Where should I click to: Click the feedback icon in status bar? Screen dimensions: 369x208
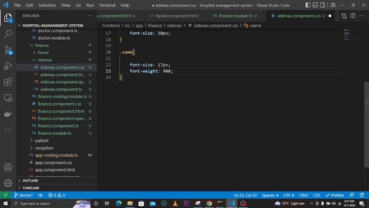tap(352, 195)
